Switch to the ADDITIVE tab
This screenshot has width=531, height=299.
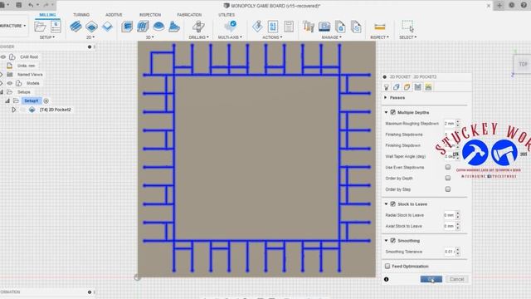(114, 15)
